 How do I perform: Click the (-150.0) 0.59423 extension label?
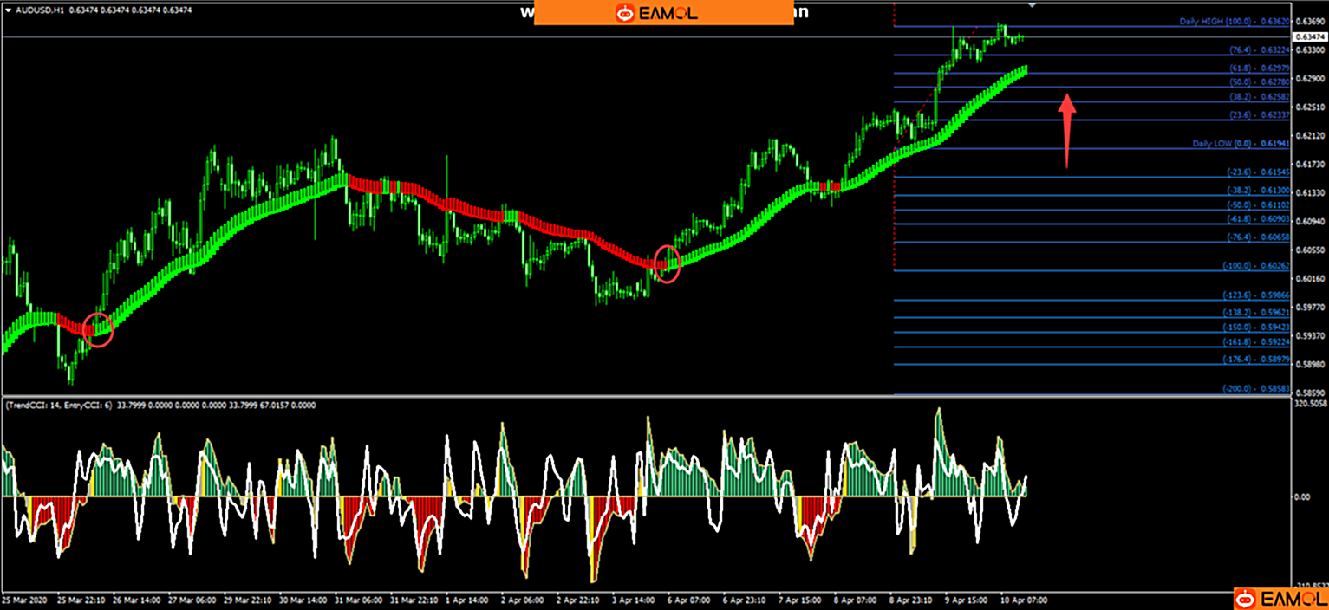click(x=1257, y=328)
